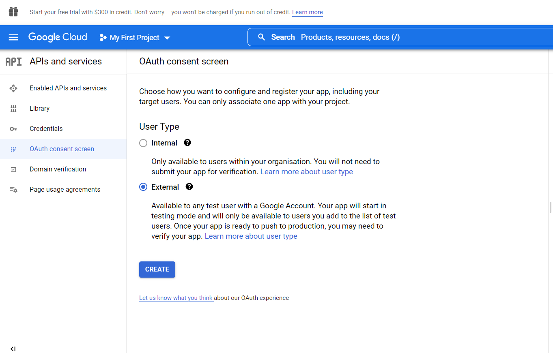553x353 pixels.
Task: Click the API logo icon in sidebar
Action: pos(13,62)
